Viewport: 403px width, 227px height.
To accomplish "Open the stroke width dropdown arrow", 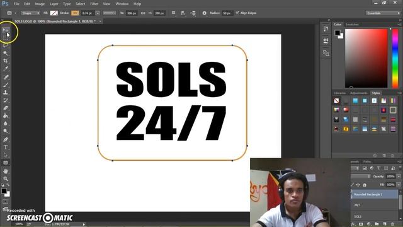I will (x=98, y=13).
